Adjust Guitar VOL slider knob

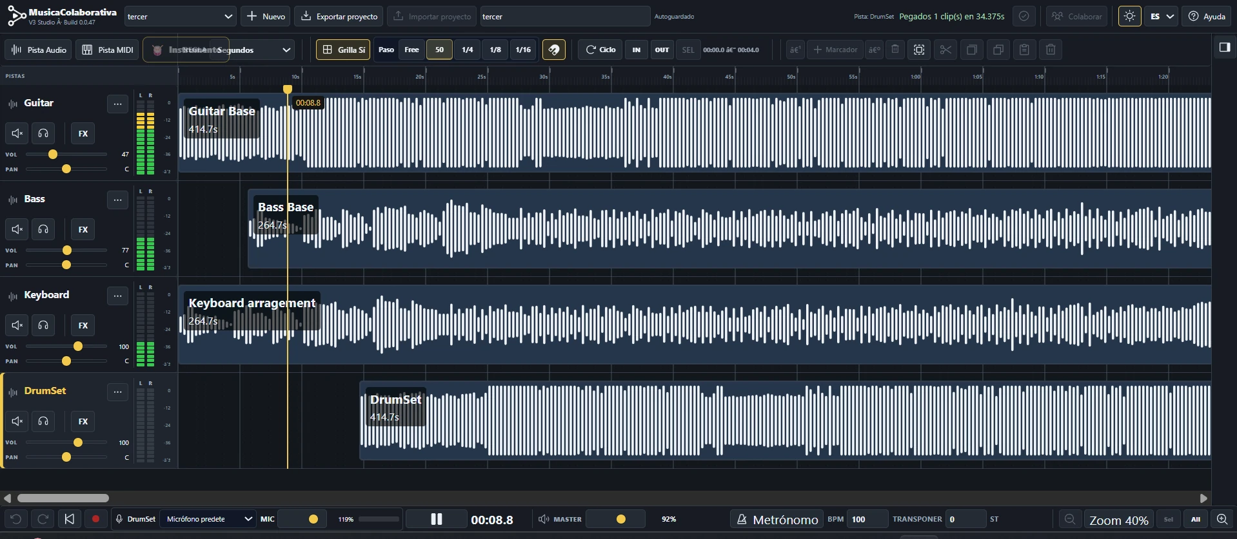click(x=53, y=155)
